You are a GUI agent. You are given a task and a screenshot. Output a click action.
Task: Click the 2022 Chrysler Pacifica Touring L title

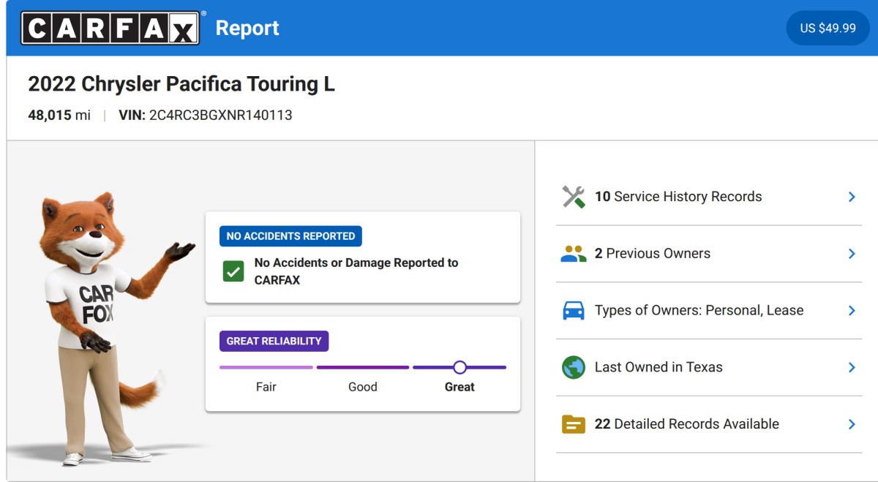(181, 84)
